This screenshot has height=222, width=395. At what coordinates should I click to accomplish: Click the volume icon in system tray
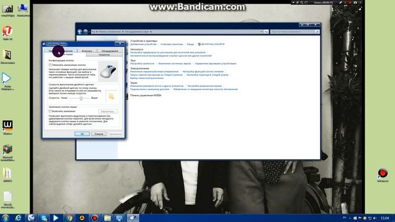[x=375, y=218]
